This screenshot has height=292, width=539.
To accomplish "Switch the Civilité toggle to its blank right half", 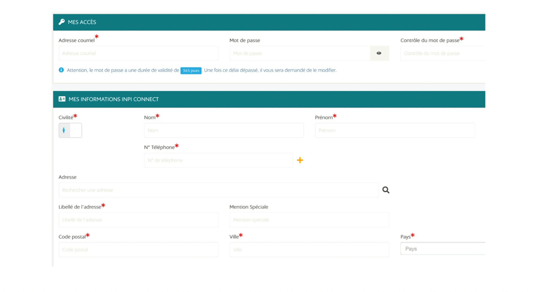I will click(76, 130).
